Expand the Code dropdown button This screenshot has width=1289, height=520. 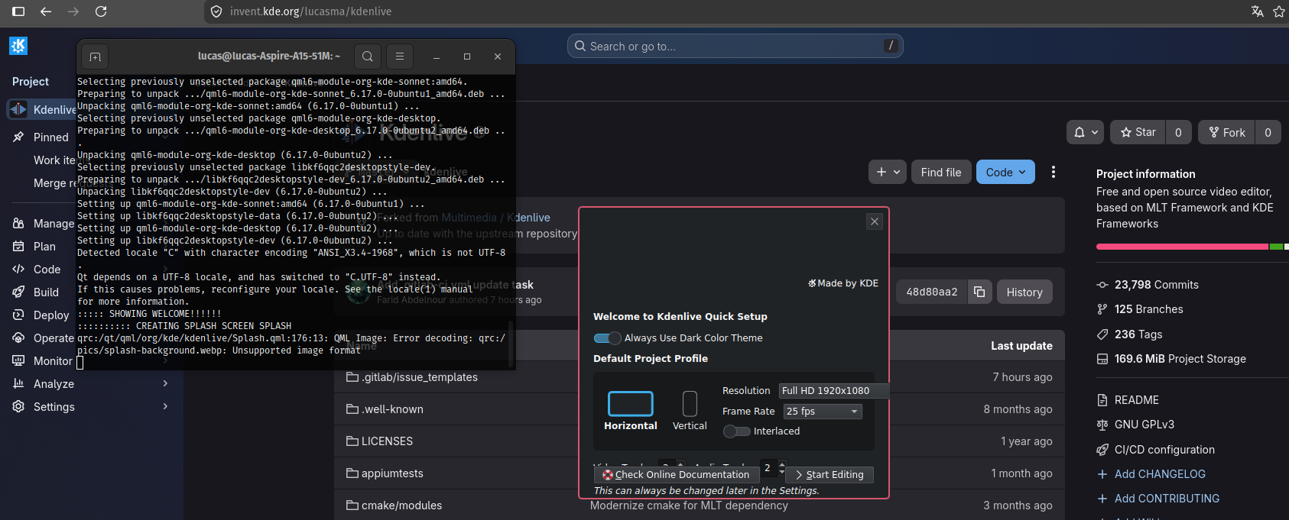(x=1005, y=173)
